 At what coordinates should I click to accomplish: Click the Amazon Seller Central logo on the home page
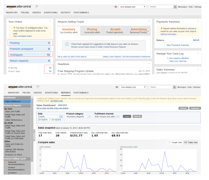[19, 7]
